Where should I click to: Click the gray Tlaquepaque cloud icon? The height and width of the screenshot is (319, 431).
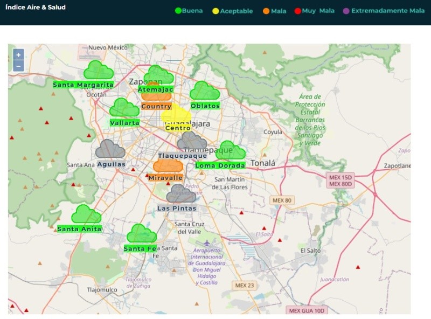pos(192,141)
